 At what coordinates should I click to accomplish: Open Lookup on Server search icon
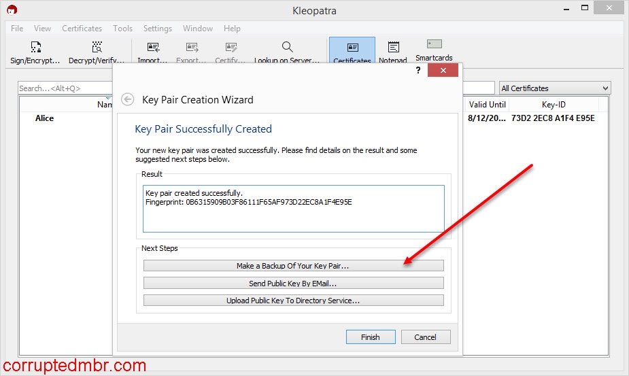(x=287, y=48)
